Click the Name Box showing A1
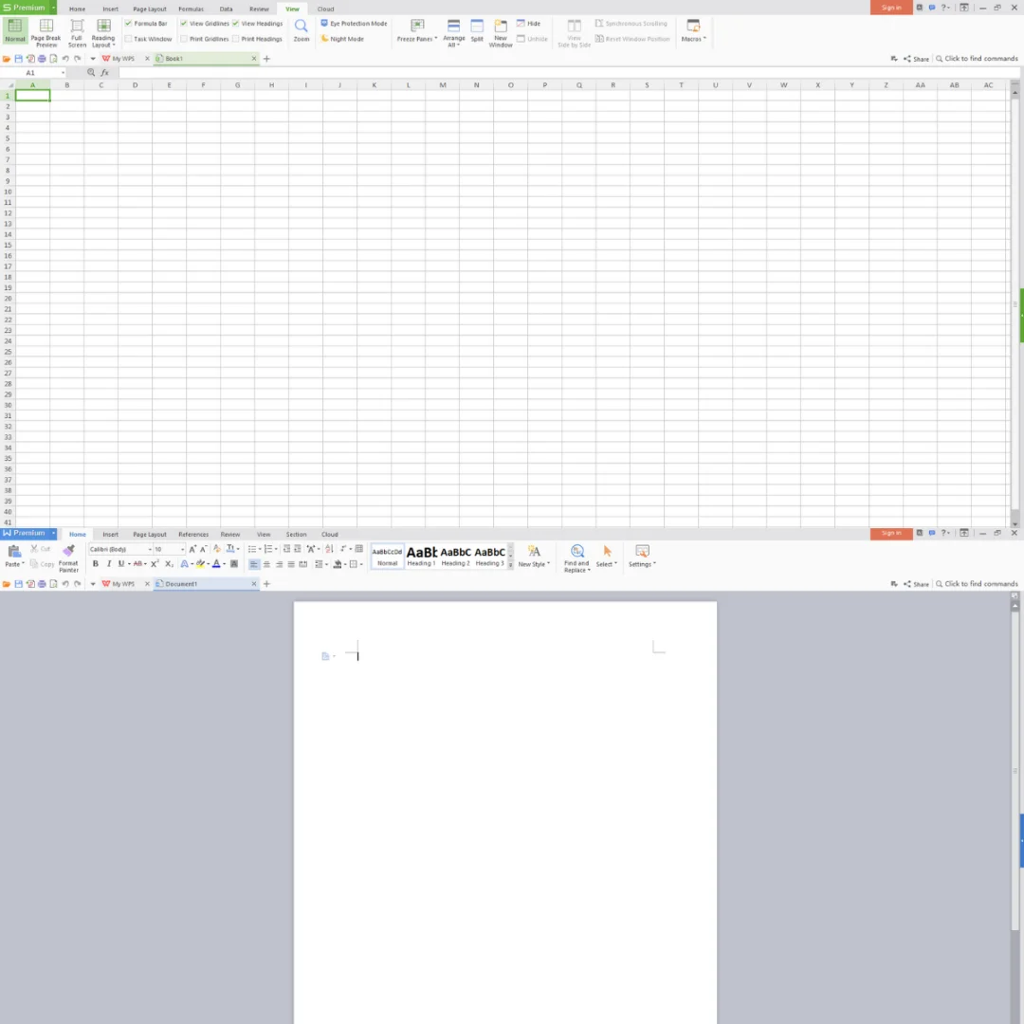1024x1024 pixels. coord(31,73)
